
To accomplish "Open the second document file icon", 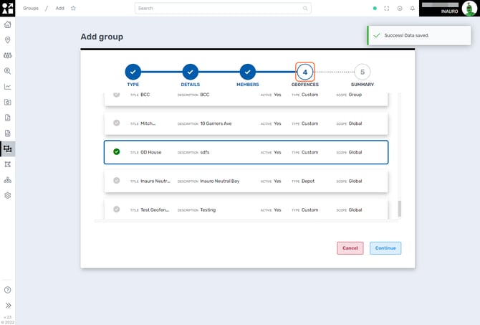I will [8, 133].
